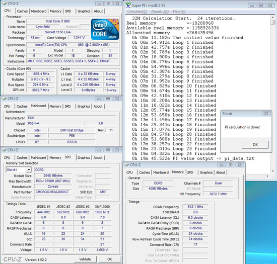Click the Core Speed value 1836.4 MHz

tap(41, 74)
